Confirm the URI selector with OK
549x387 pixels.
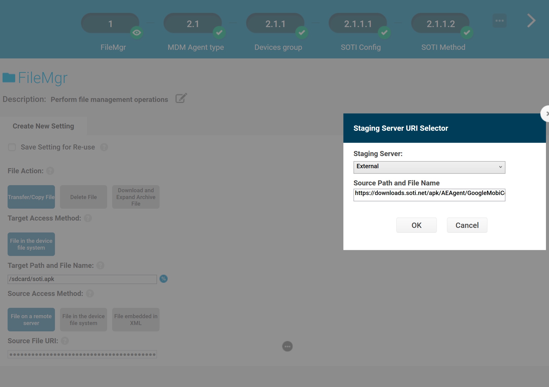tap(416, 225)
